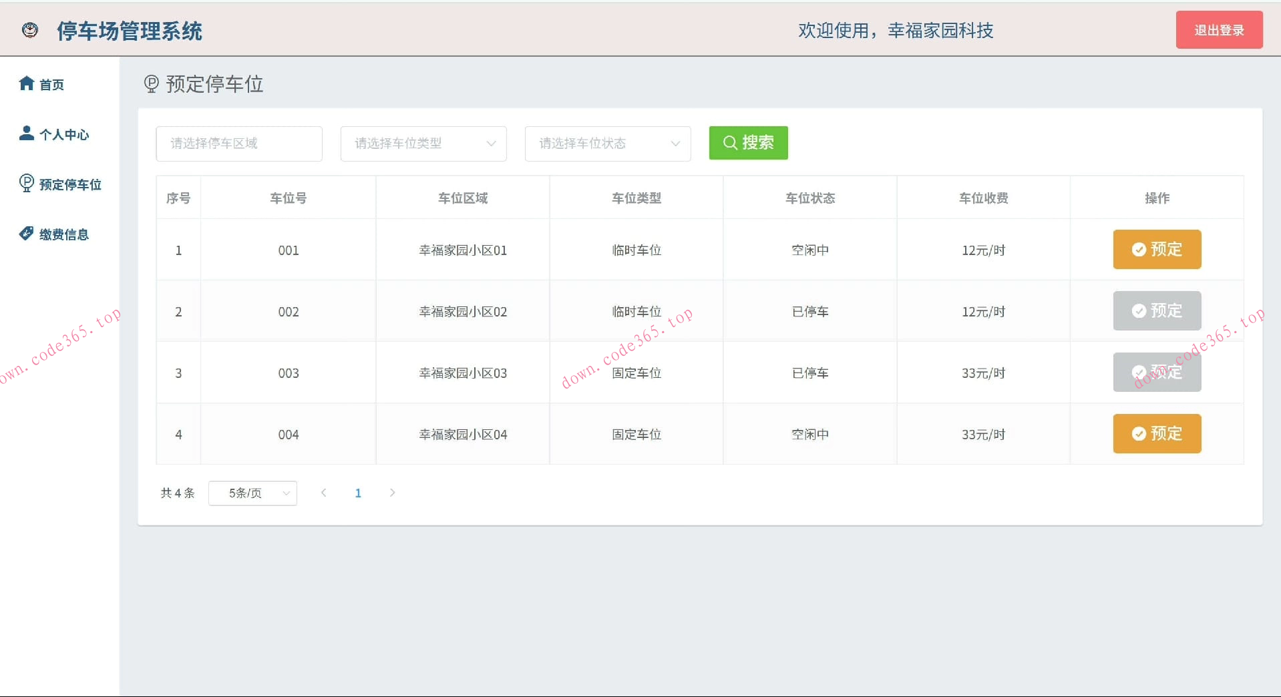Click the right pagination arrow
The height and width of the screenshot is (697, 1281).
click(393, 493)
